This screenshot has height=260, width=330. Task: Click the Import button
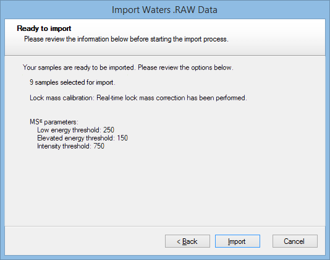[x=237, y=241]
